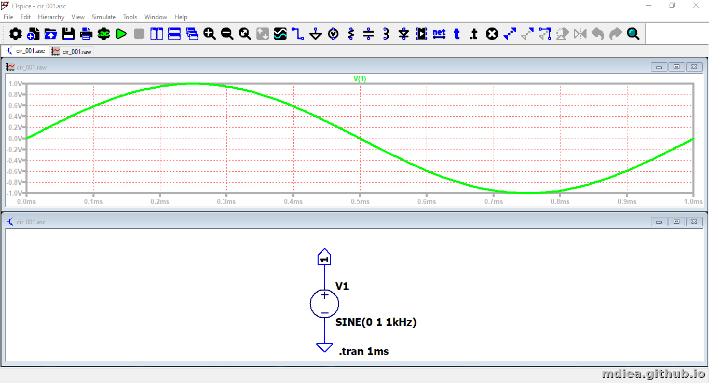The width and height of the screenshot is (709, 383).
Task: Switch to the cir_001.asc tab
Action: (25, 51)
